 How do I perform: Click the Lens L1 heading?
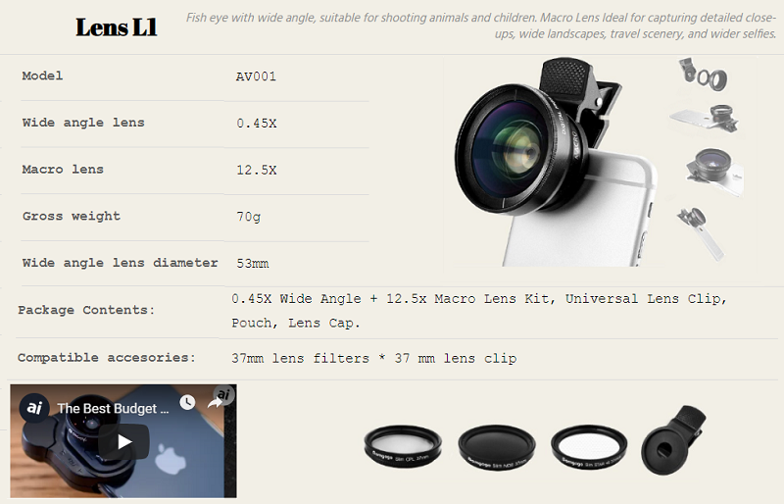pyautogui.click(x=116, y=27)
